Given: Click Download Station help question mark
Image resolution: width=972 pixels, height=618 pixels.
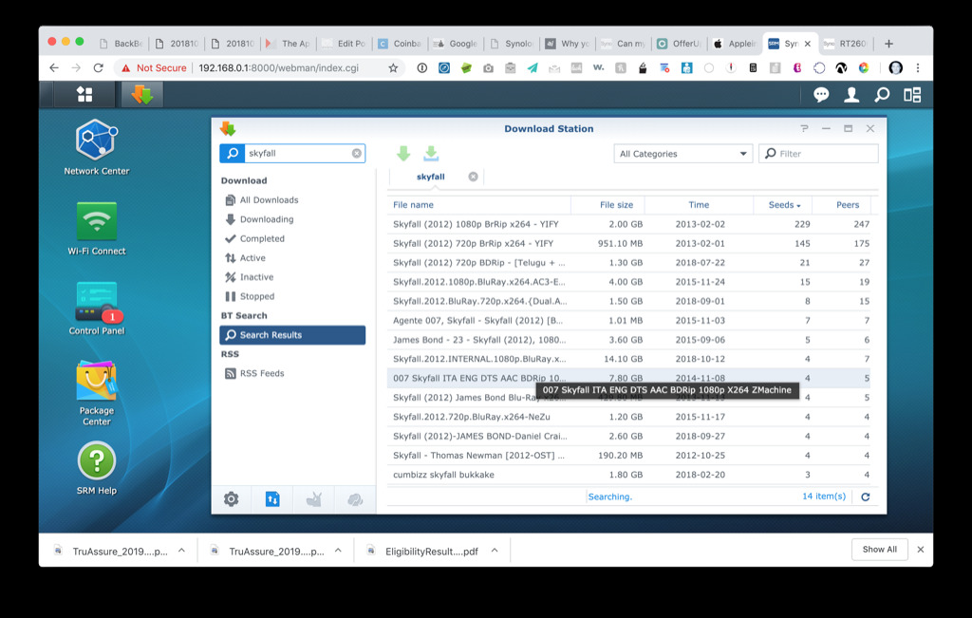Looking at the screenshot, I should pos(804,128).
